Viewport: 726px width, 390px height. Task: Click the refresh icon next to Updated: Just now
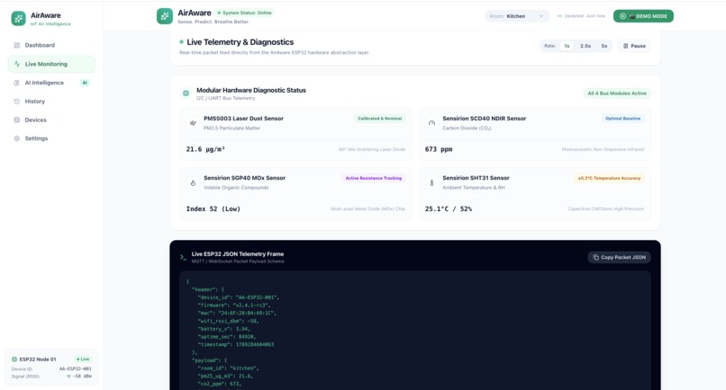tap(559, 16)
